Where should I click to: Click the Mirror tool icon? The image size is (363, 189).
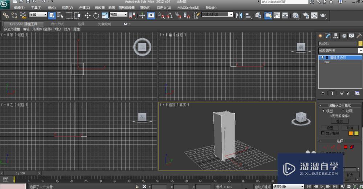[239, 15]
